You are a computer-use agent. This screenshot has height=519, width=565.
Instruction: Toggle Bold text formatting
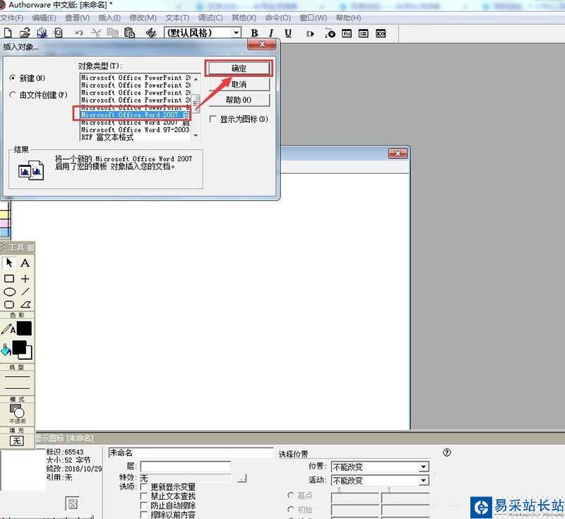click(254, 33)
